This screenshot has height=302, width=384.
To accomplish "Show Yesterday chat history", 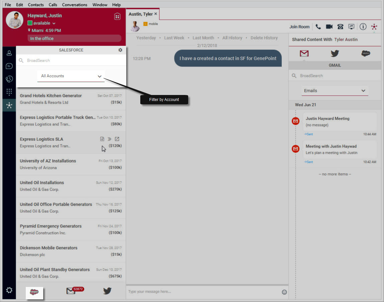I will [146, 38].
